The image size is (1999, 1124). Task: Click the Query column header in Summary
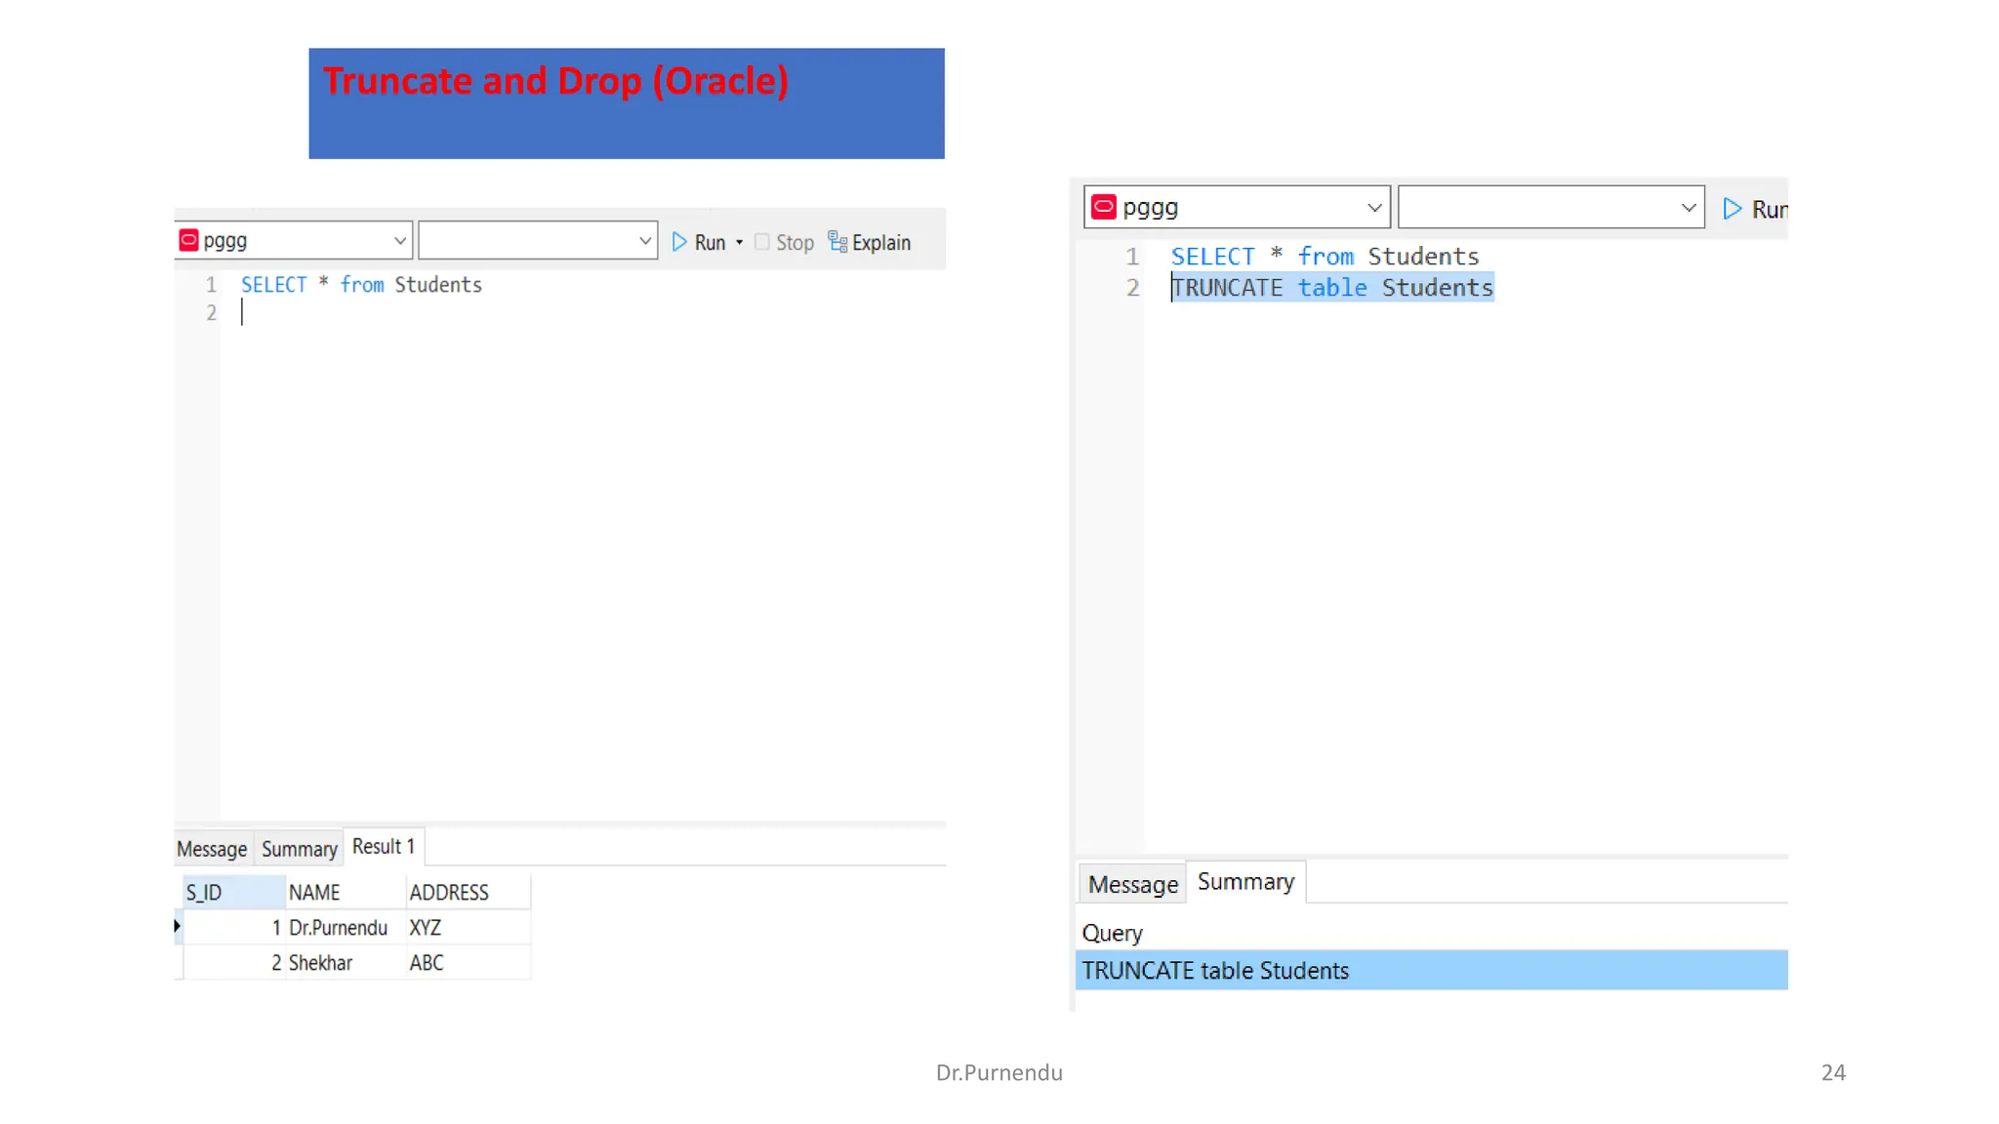point(1112,934)
